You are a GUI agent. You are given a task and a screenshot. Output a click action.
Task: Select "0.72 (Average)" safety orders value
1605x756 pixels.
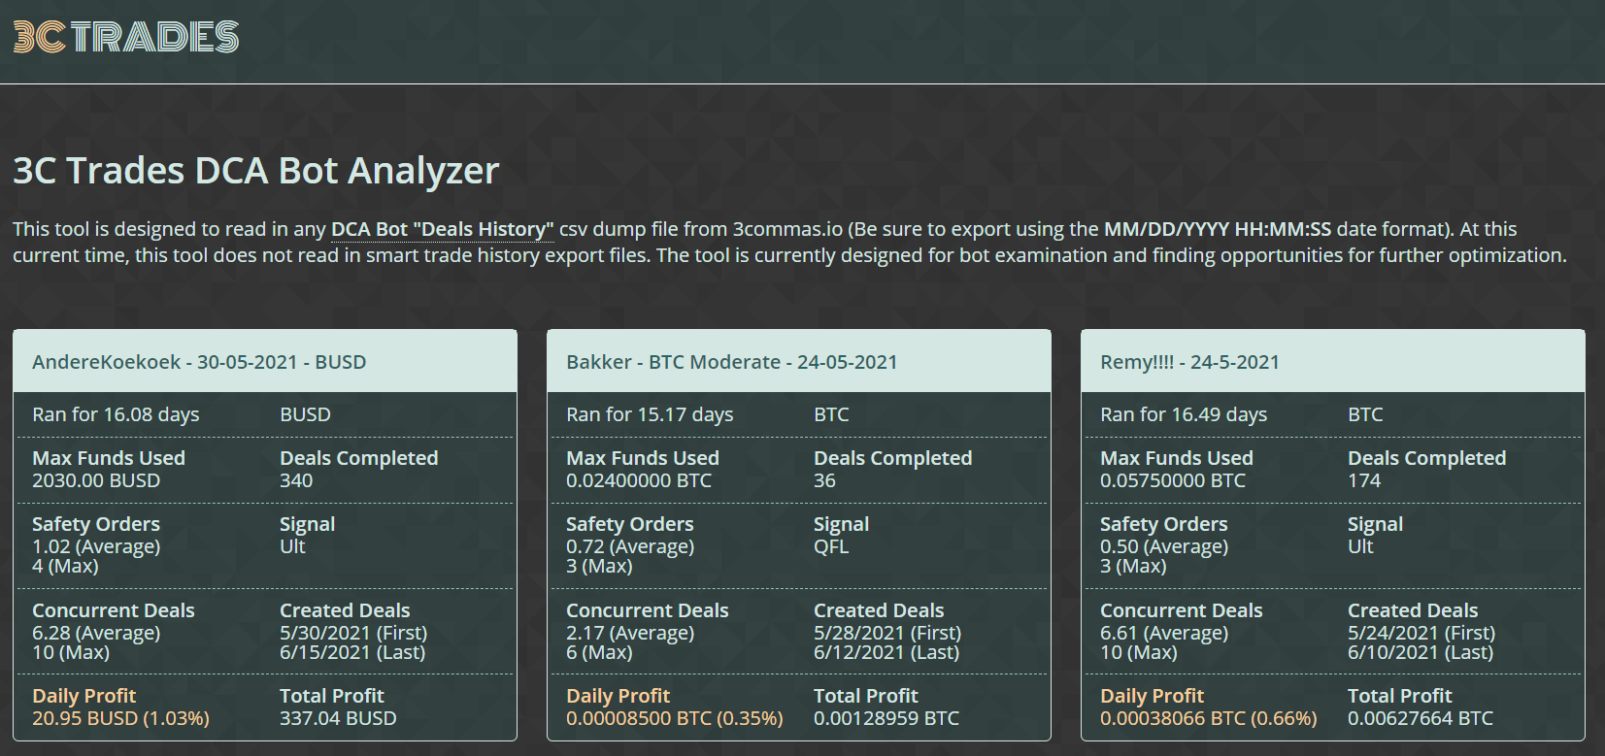point(630,546)
